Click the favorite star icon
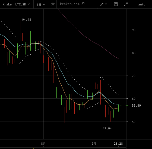This screenshot has height=149, width=152. [53, 4]
